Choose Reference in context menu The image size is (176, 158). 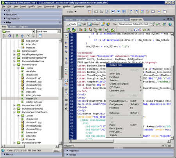(x=124, y=113)
